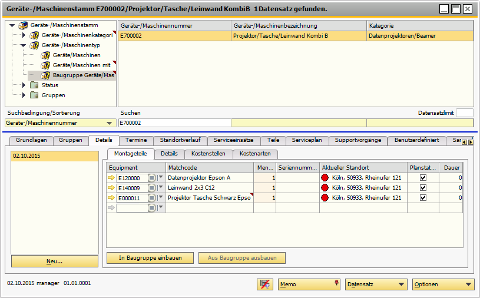
Task: Switch to the Grundlagen tab
Action: (x=31, y=140)
